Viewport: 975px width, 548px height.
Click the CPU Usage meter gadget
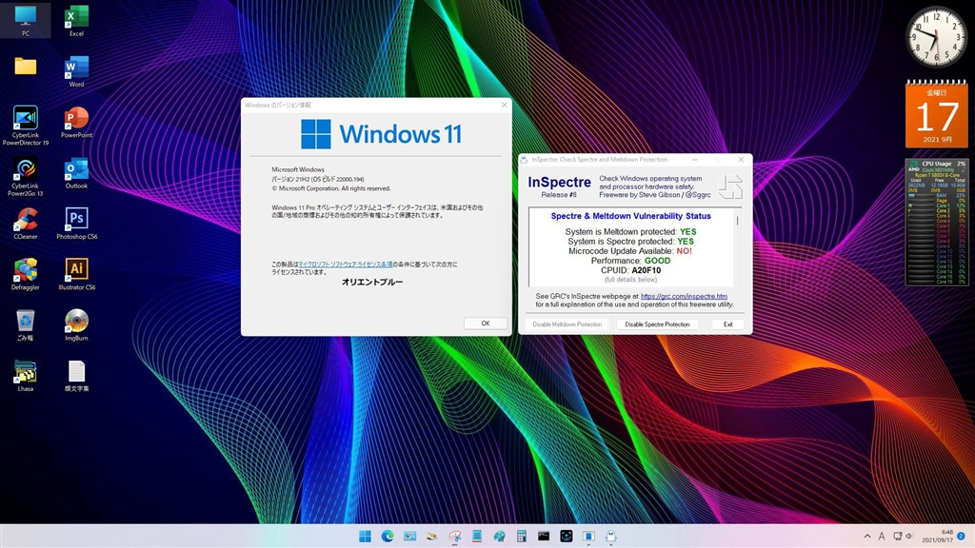click(x=937, y=223)
